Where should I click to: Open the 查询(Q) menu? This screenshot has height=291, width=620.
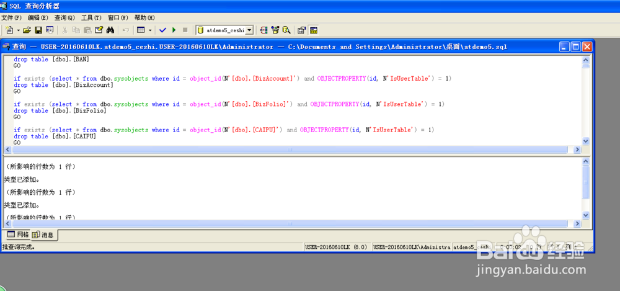click(x=64, y=18)
